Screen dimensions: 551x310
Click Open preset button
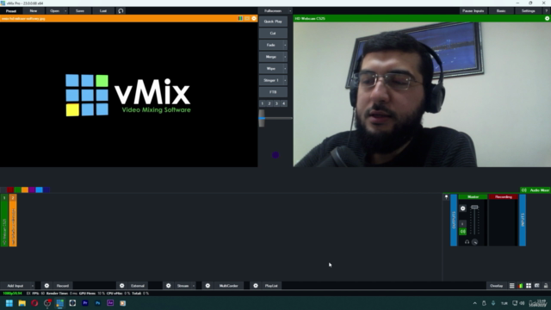54,11
